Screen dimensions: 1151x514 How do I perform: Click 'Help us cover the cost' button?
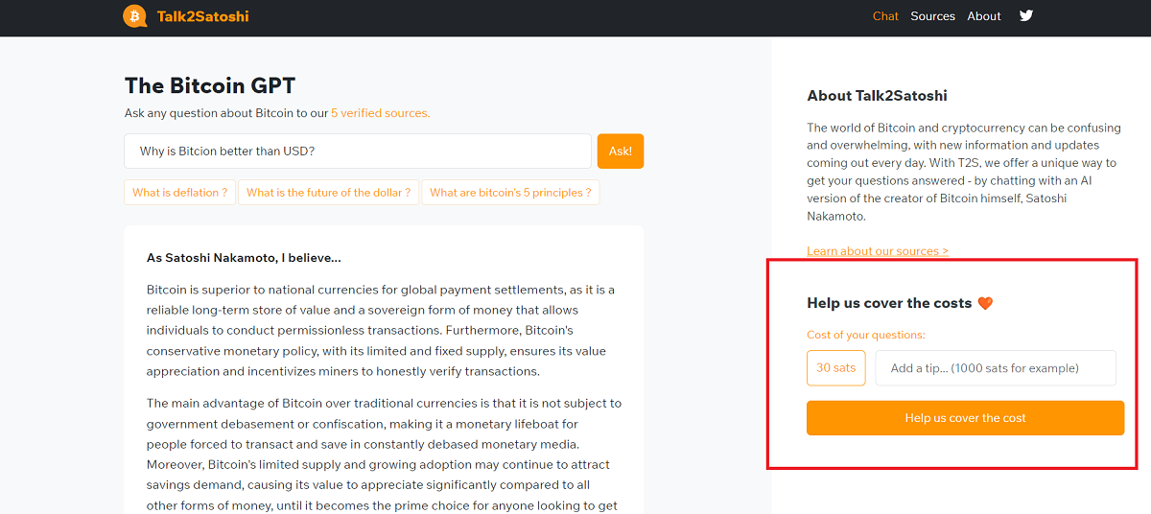click(965, 418)
